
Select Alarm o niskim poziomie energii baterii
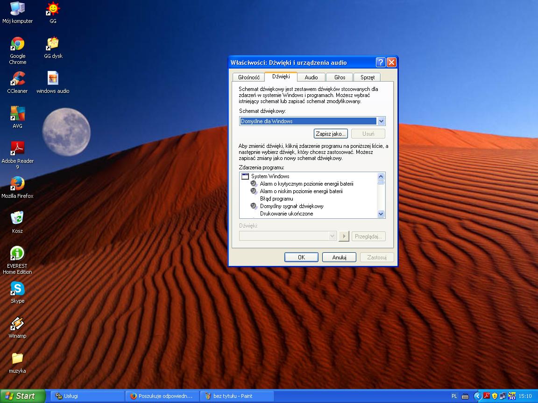click(x=301, y=191)
